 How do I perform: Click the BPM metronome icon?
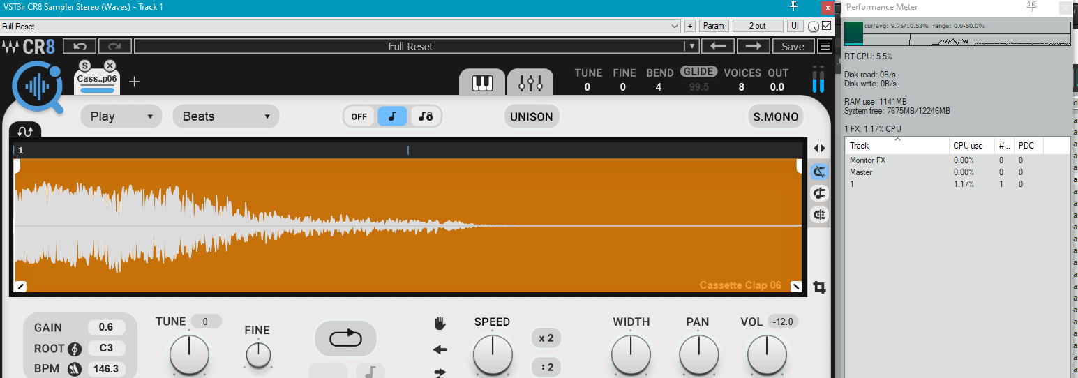click(x=75, y=370)
